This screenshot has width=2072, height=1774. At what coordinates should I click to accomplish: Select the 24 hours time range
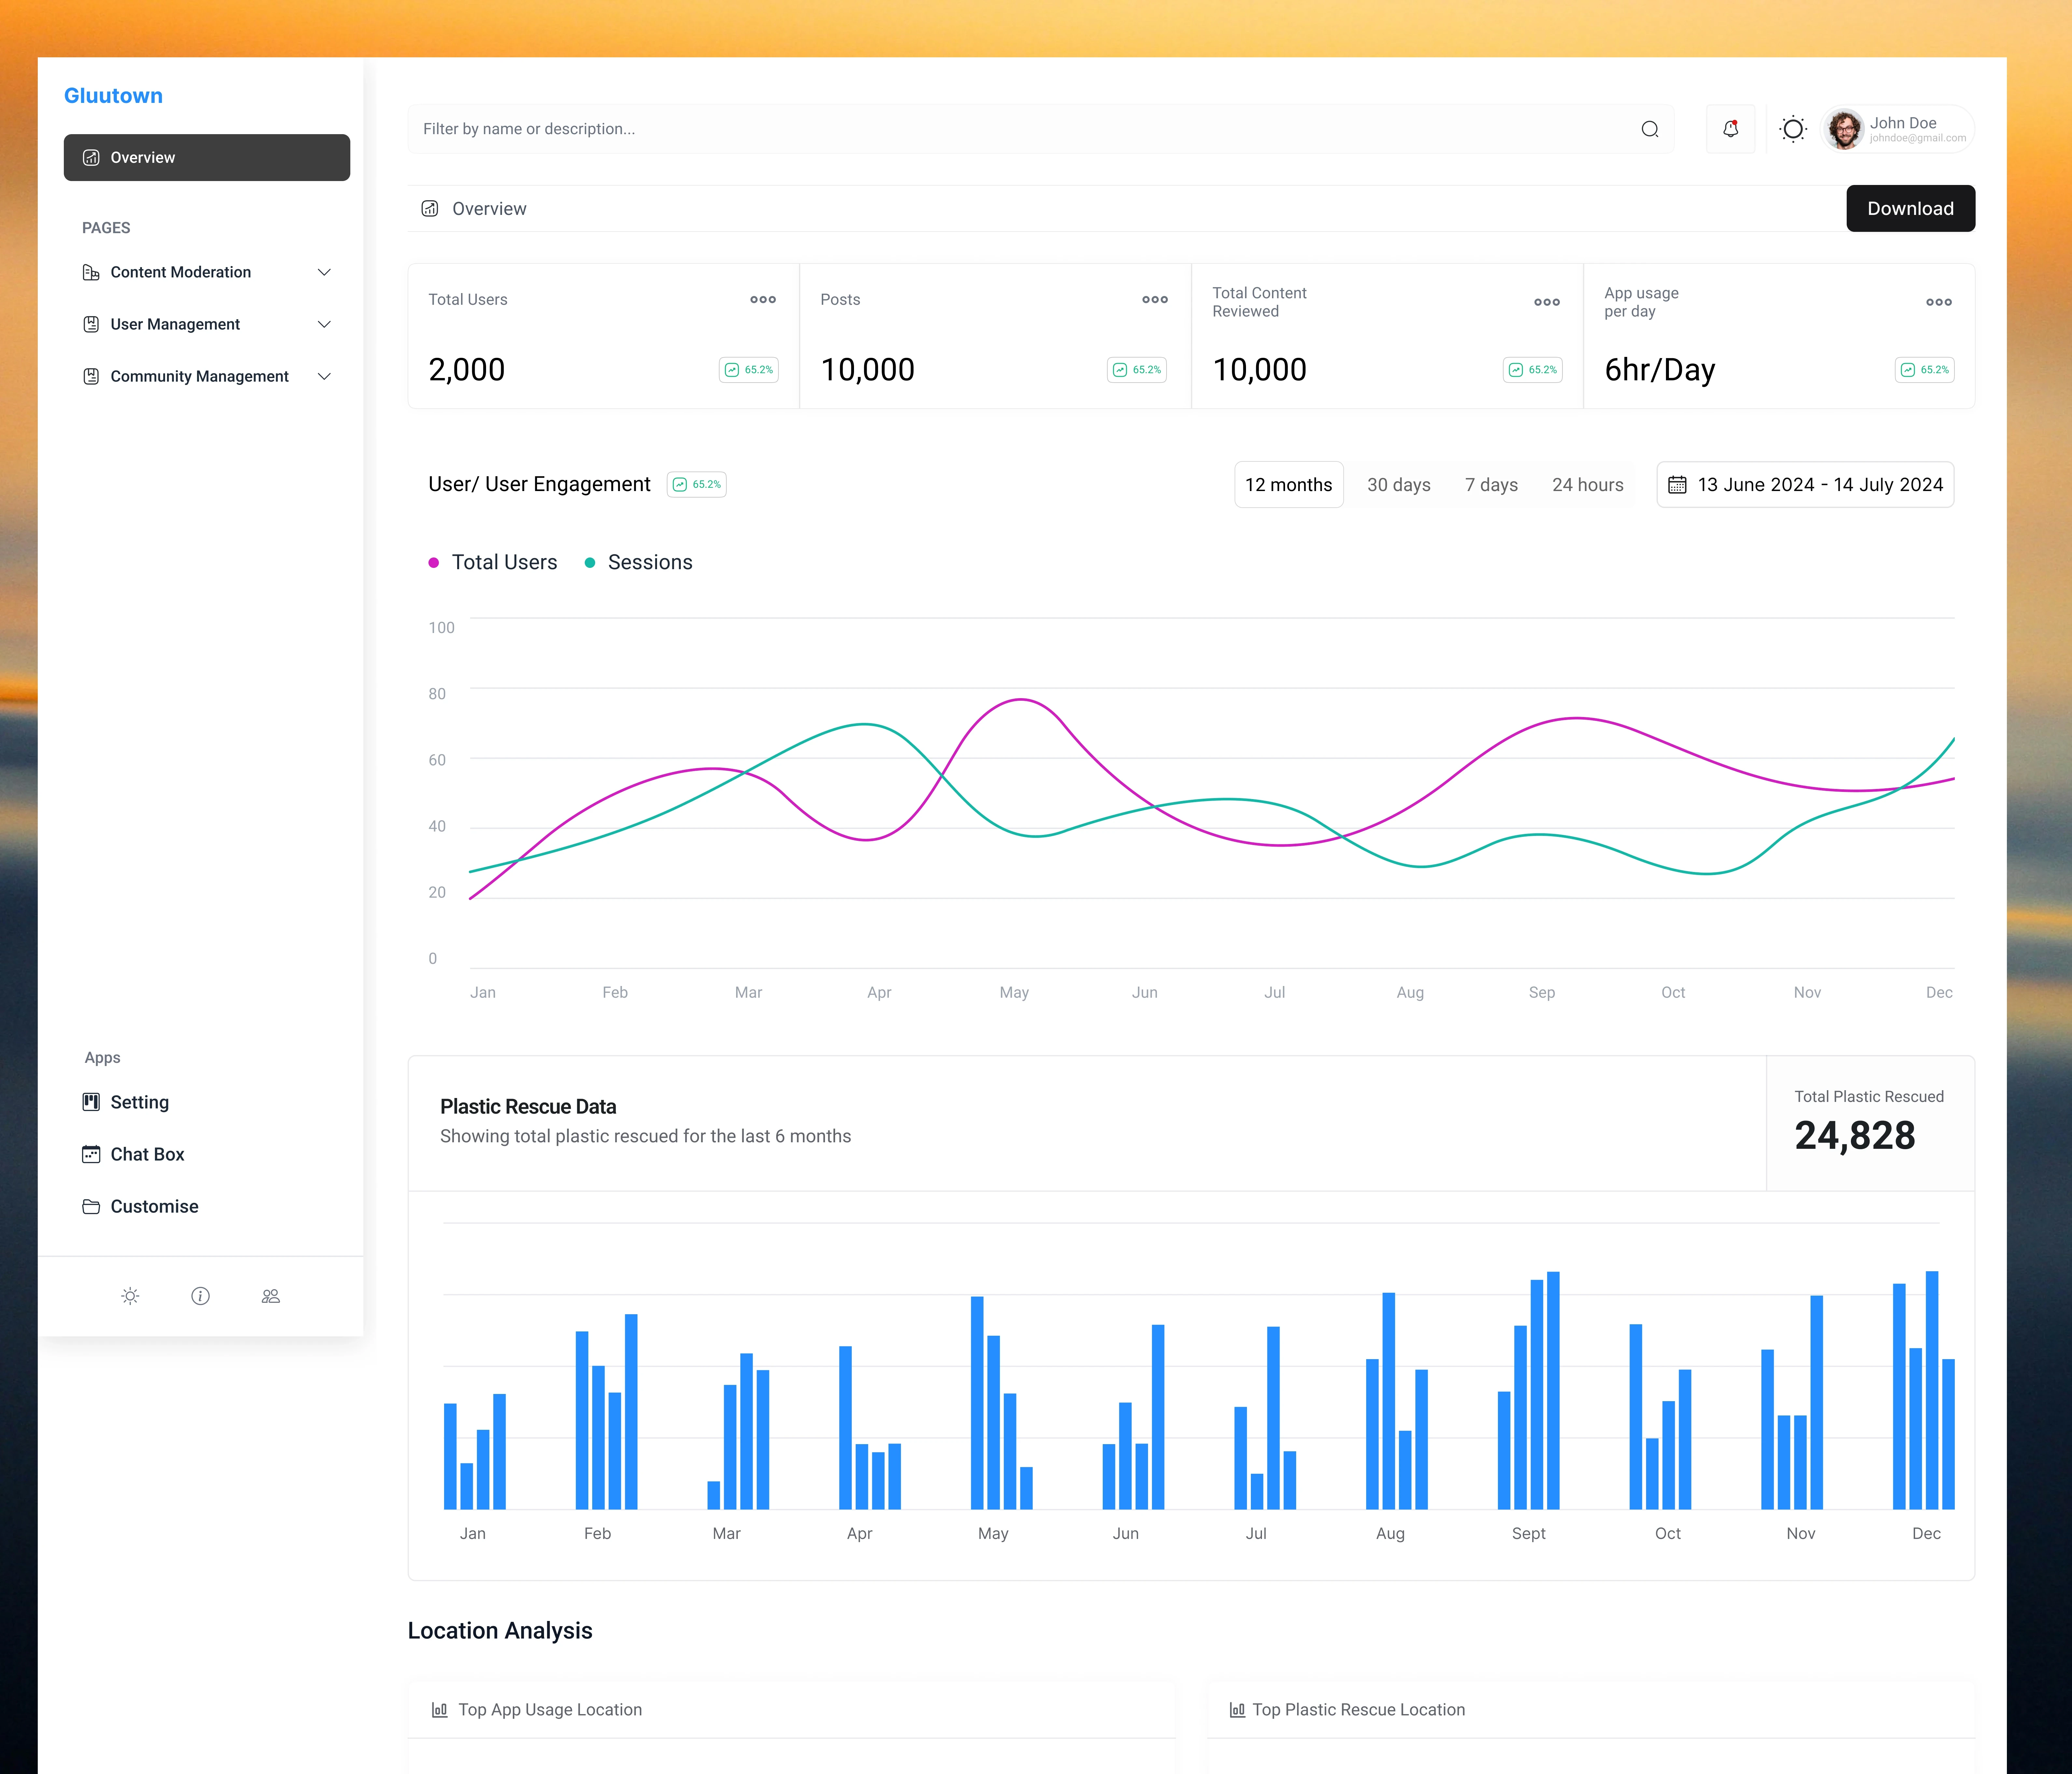pyautogui.click(x=1587, y=485)
